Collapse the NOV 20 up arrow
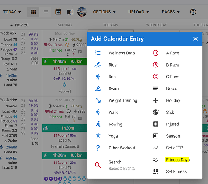Image resolution: width=208 pixels, height=184 pixels. (x=12, y=25)
